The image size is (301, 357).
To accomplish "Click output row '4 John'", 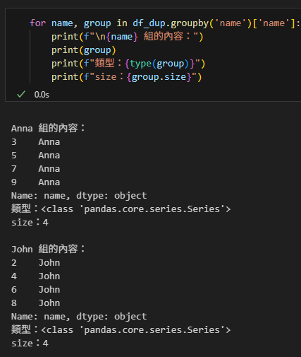I will coord(35,276).
